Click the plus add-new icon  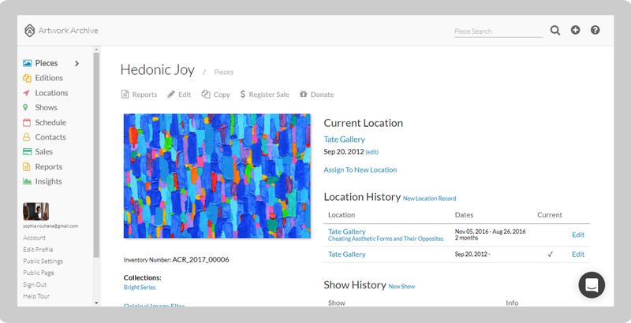click(575, 31)
